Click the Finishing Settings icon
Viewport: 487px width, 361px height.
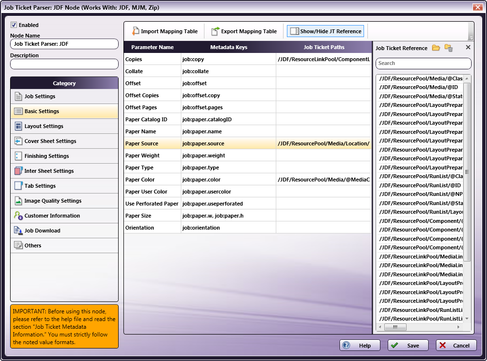point(18,156)
